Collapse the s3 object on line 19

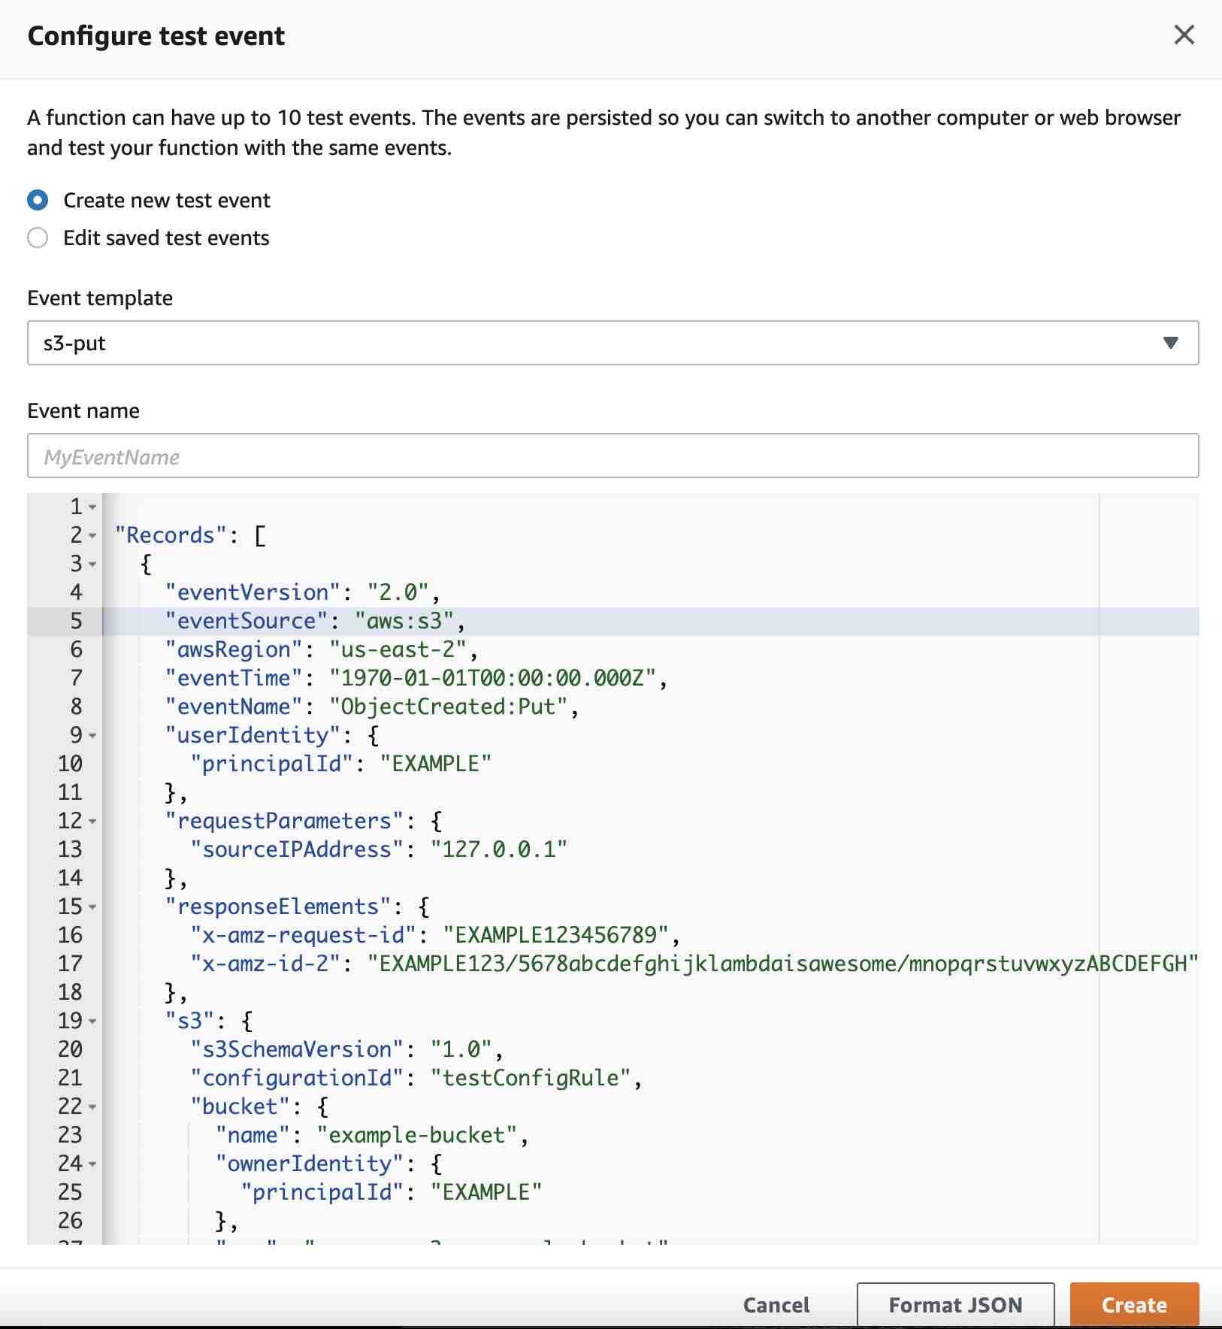pyautogui.click(x=92, y=1022)
